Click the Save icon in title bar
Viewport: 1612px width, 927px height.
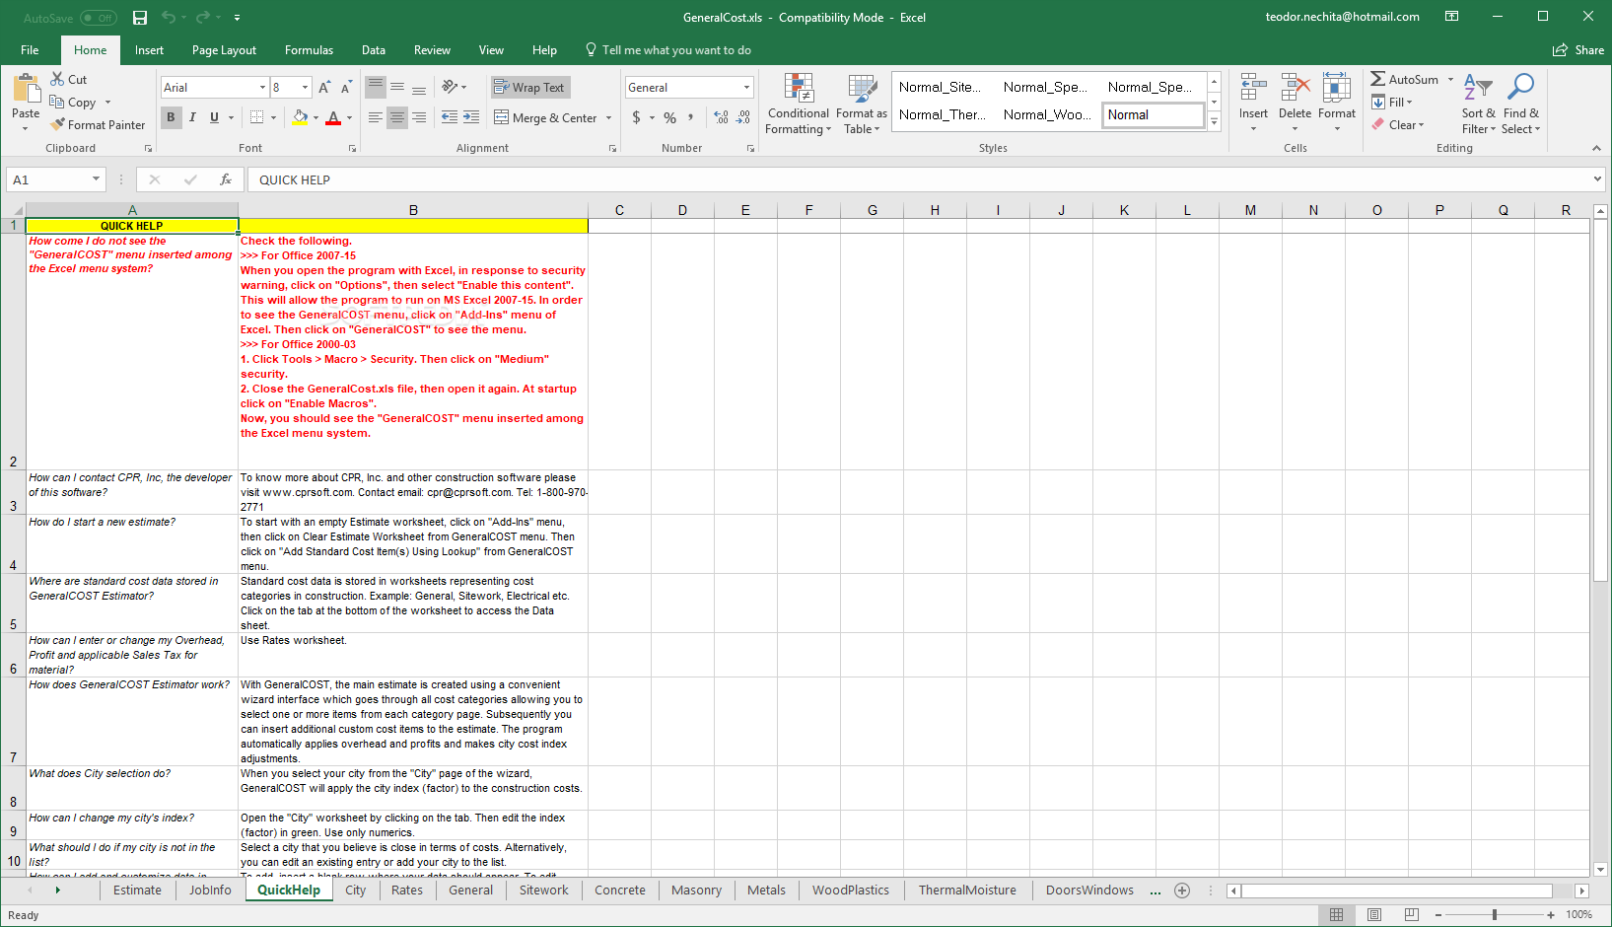(140, 18)
